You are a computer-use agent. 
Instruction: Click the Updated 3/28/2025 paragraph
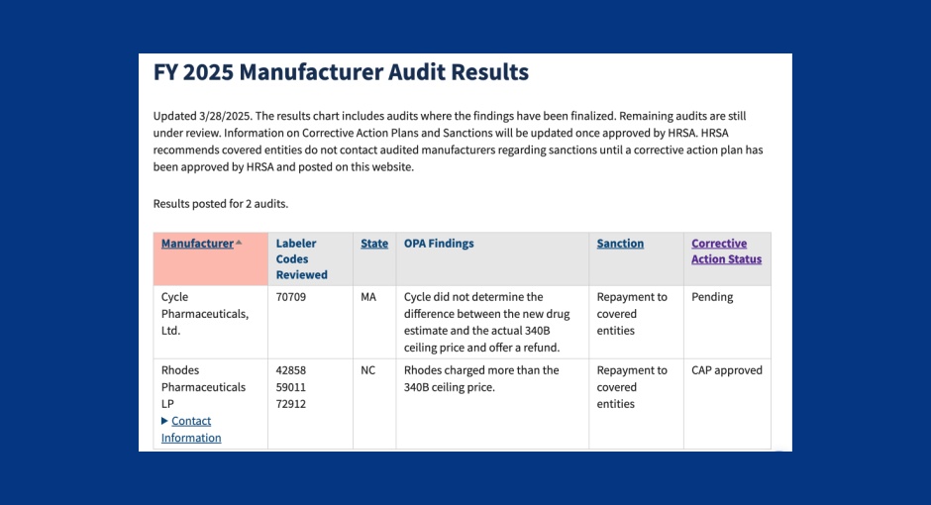click(458, 142)
